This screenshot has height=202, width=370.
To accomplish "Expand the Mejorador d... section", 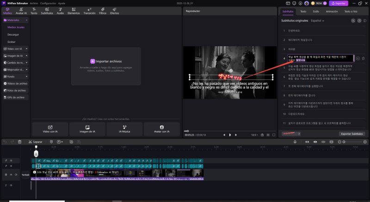I will click(x=26, y=70).
